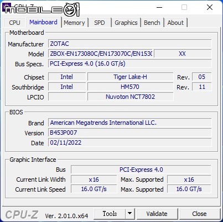
Task: Click the ZBOX-EN173080C model field
Action: click(x=101, y=54)
